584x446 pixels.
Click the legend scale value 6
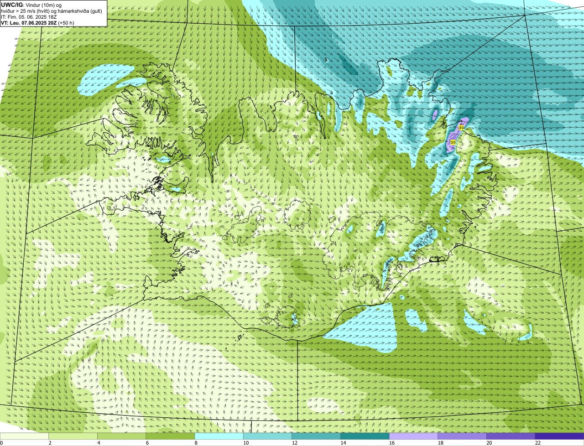coord(147,443)
